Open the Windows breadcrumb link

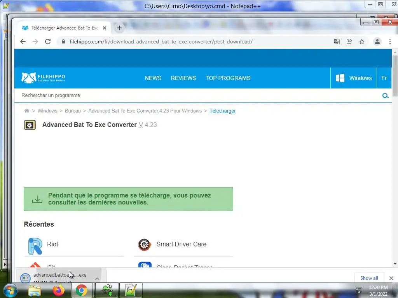(x=47, y=111)
